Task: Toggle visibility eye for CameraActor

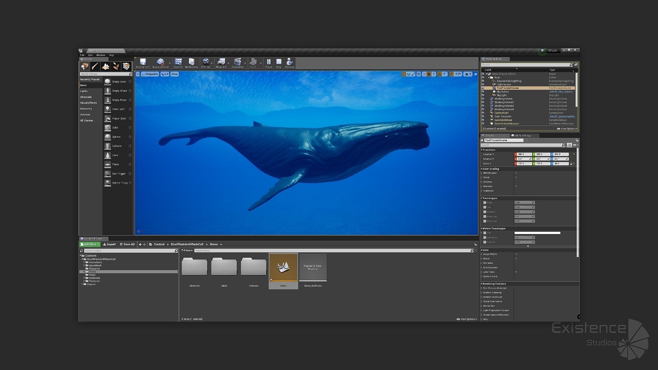Action: pos(483,113)
